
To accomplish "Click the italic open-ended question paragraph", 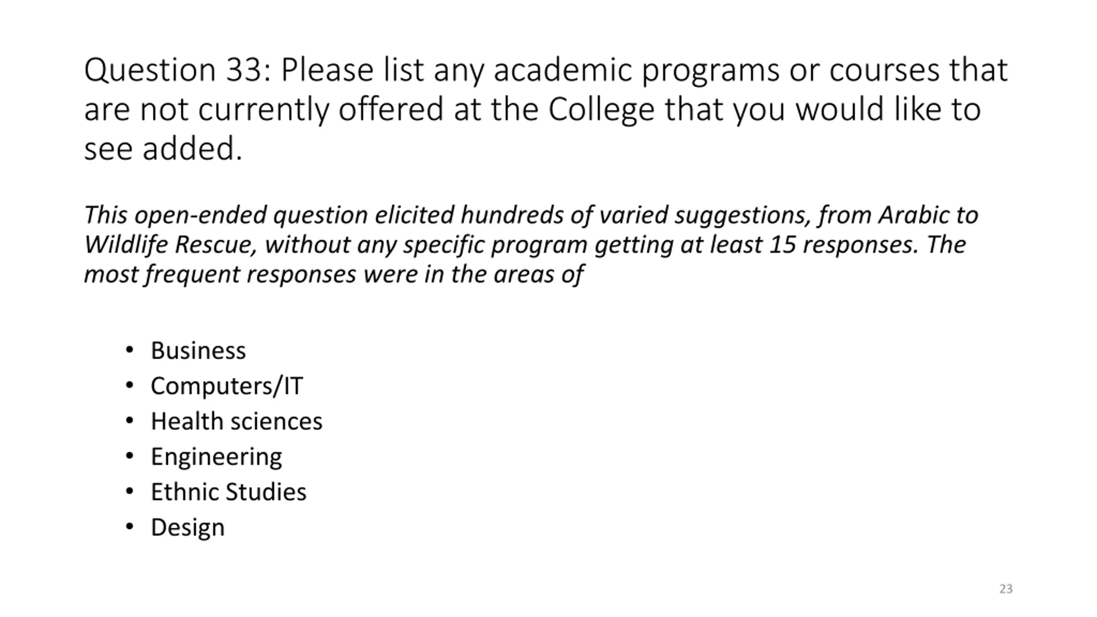I will coord(531,244).
